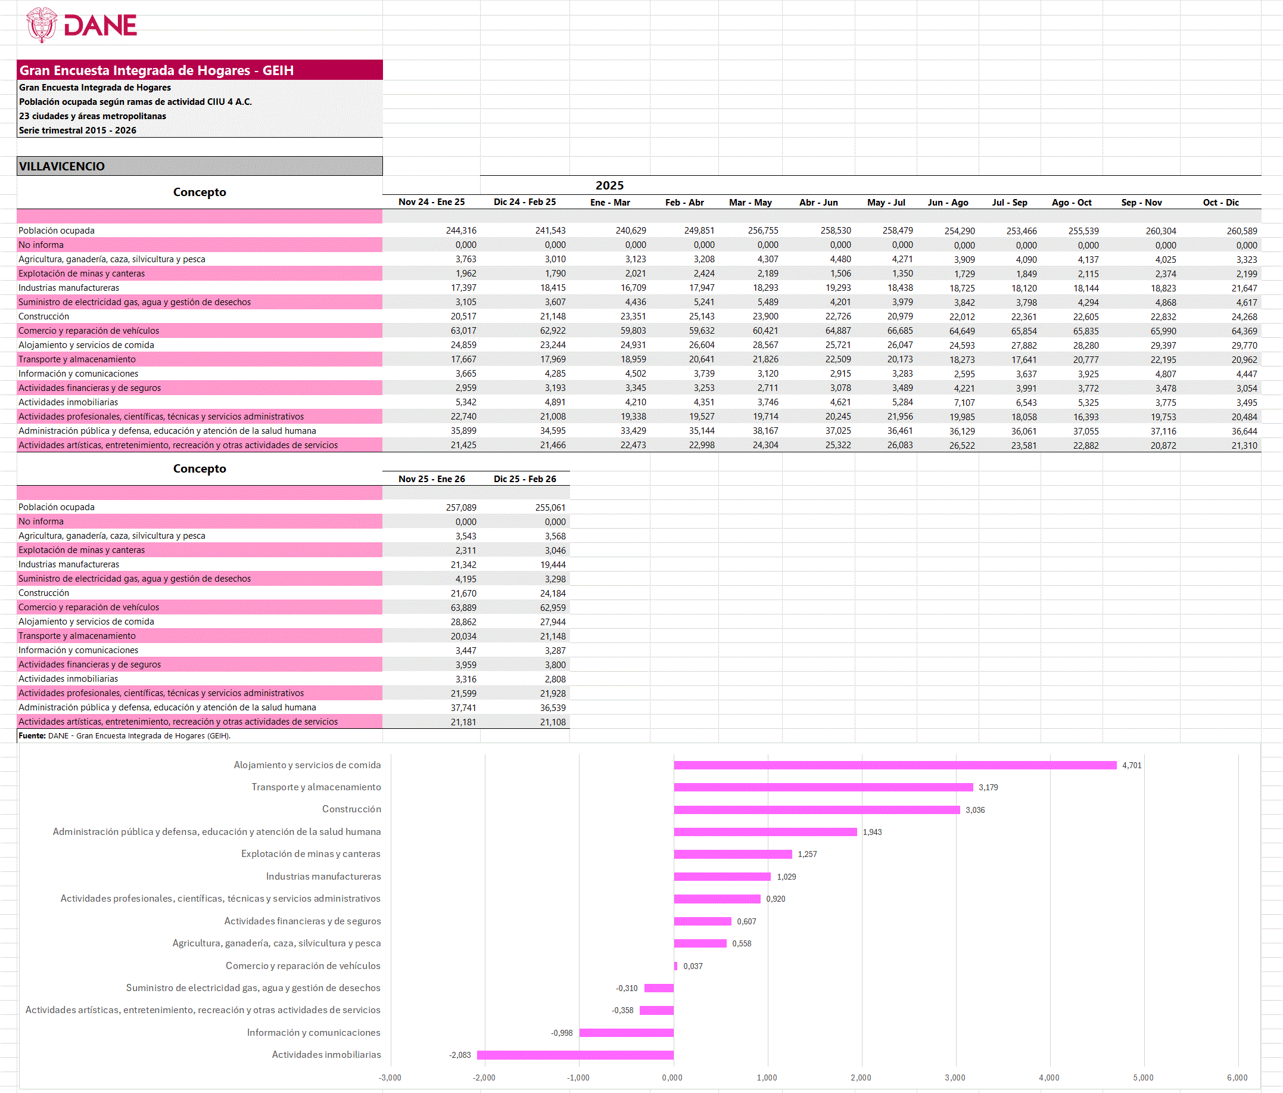Select the Transporte y almacenamiento chart bar
Viewport: 1283px width, 1093px height.
(x=823, y=787)
